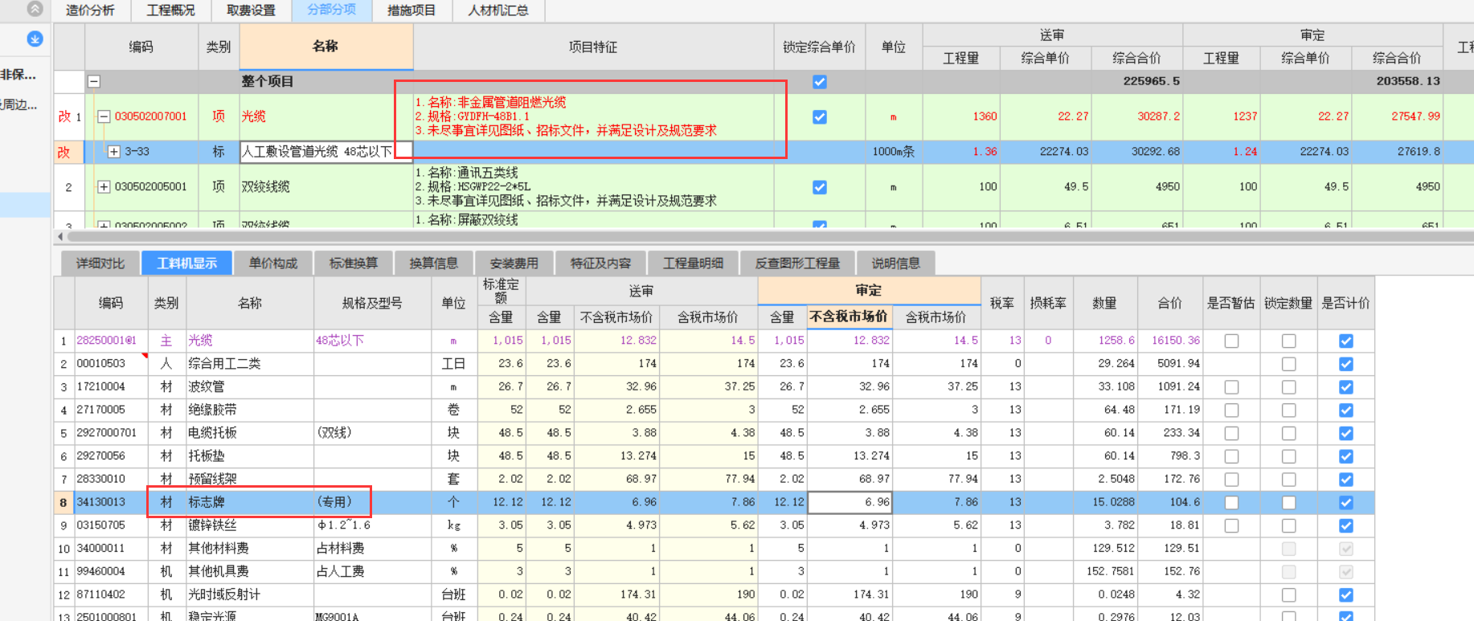Open the 特征及内容 tab
This screenshot has width=1474, height=621.
pyautogui.click(x=601, y=264)
